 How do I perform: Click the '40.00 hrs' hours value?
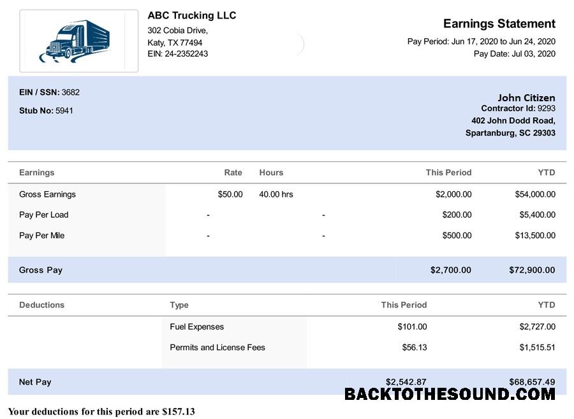276,194
